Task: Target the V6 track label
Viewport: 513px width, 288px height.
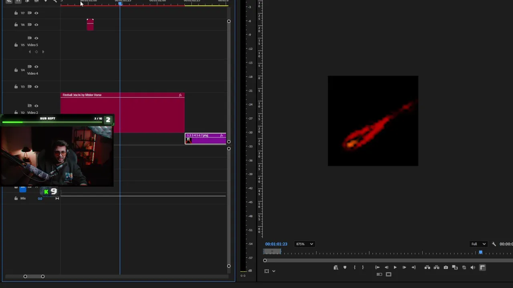Action: [23, 25]
